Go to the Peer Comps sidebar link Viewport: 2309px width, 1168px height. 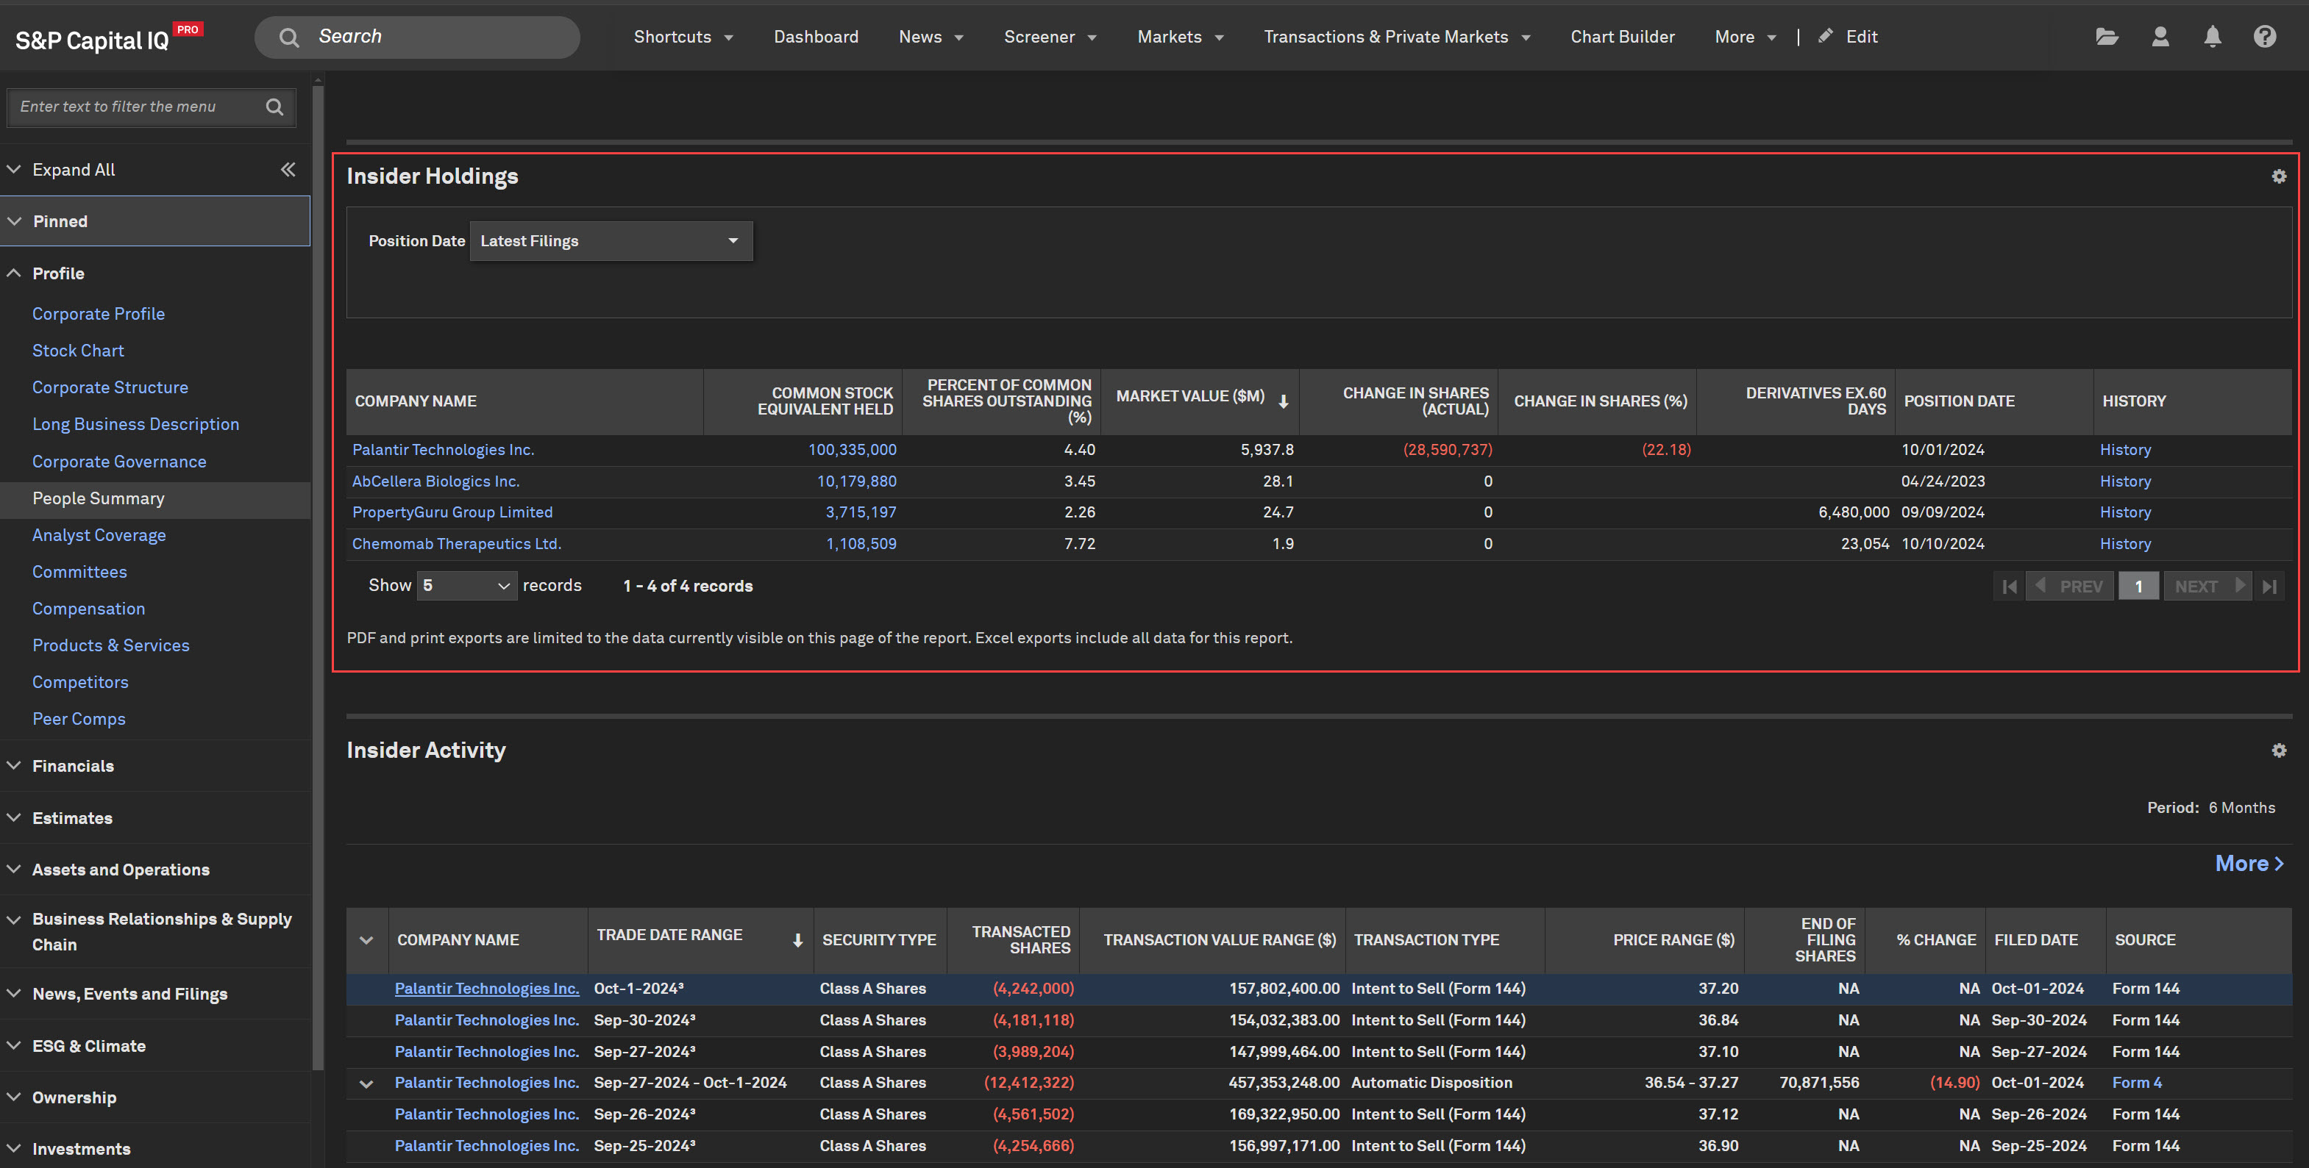(79, 718)
